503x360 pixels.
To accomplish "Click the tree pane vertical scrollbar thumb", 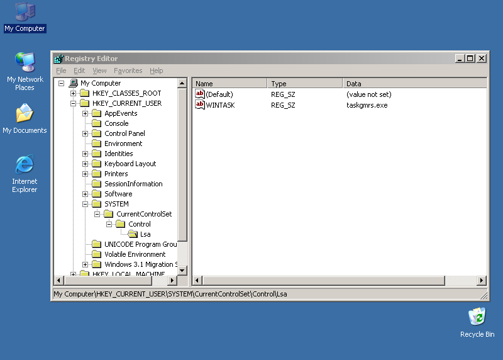I will tap(182, 164).
